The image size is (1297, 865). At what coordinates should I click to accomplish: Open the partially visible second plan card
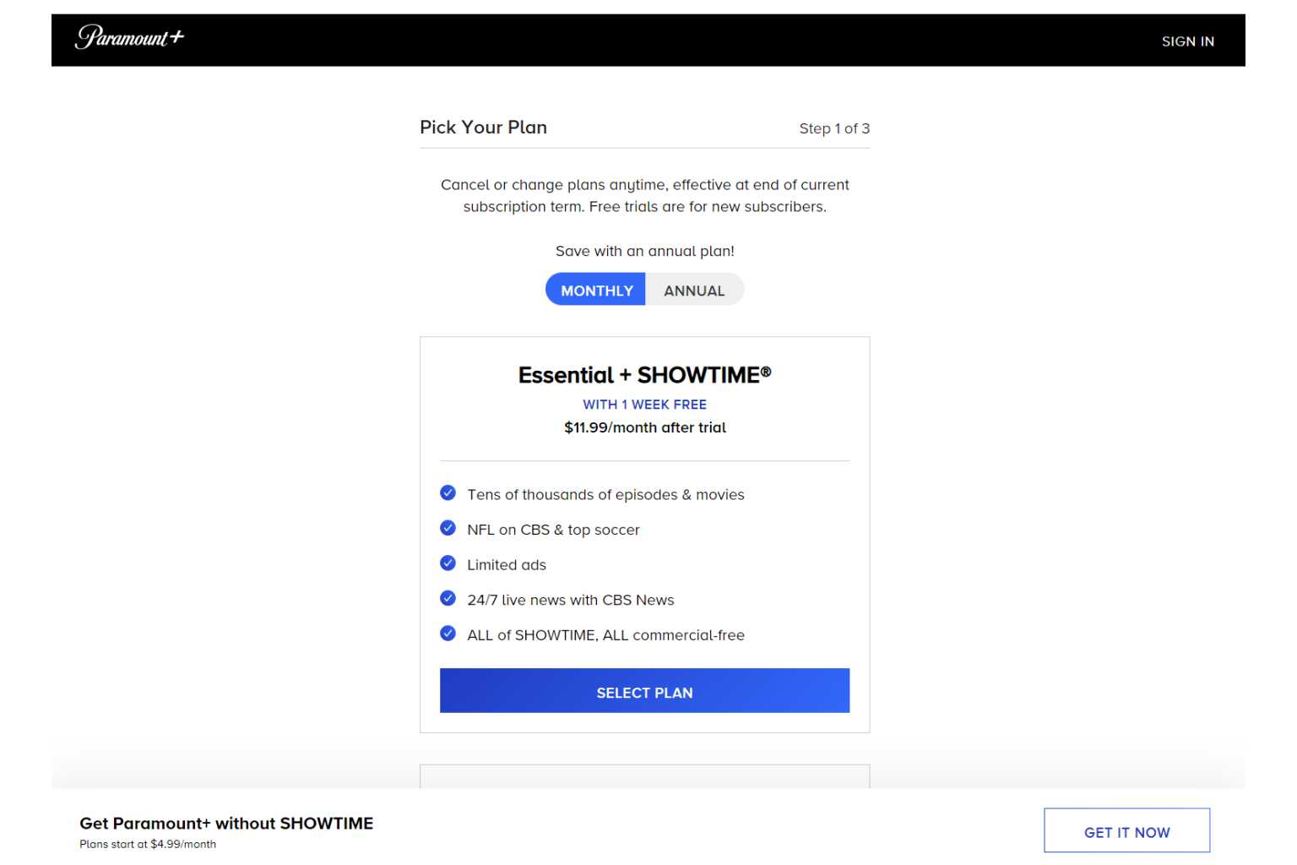point(644,777)
